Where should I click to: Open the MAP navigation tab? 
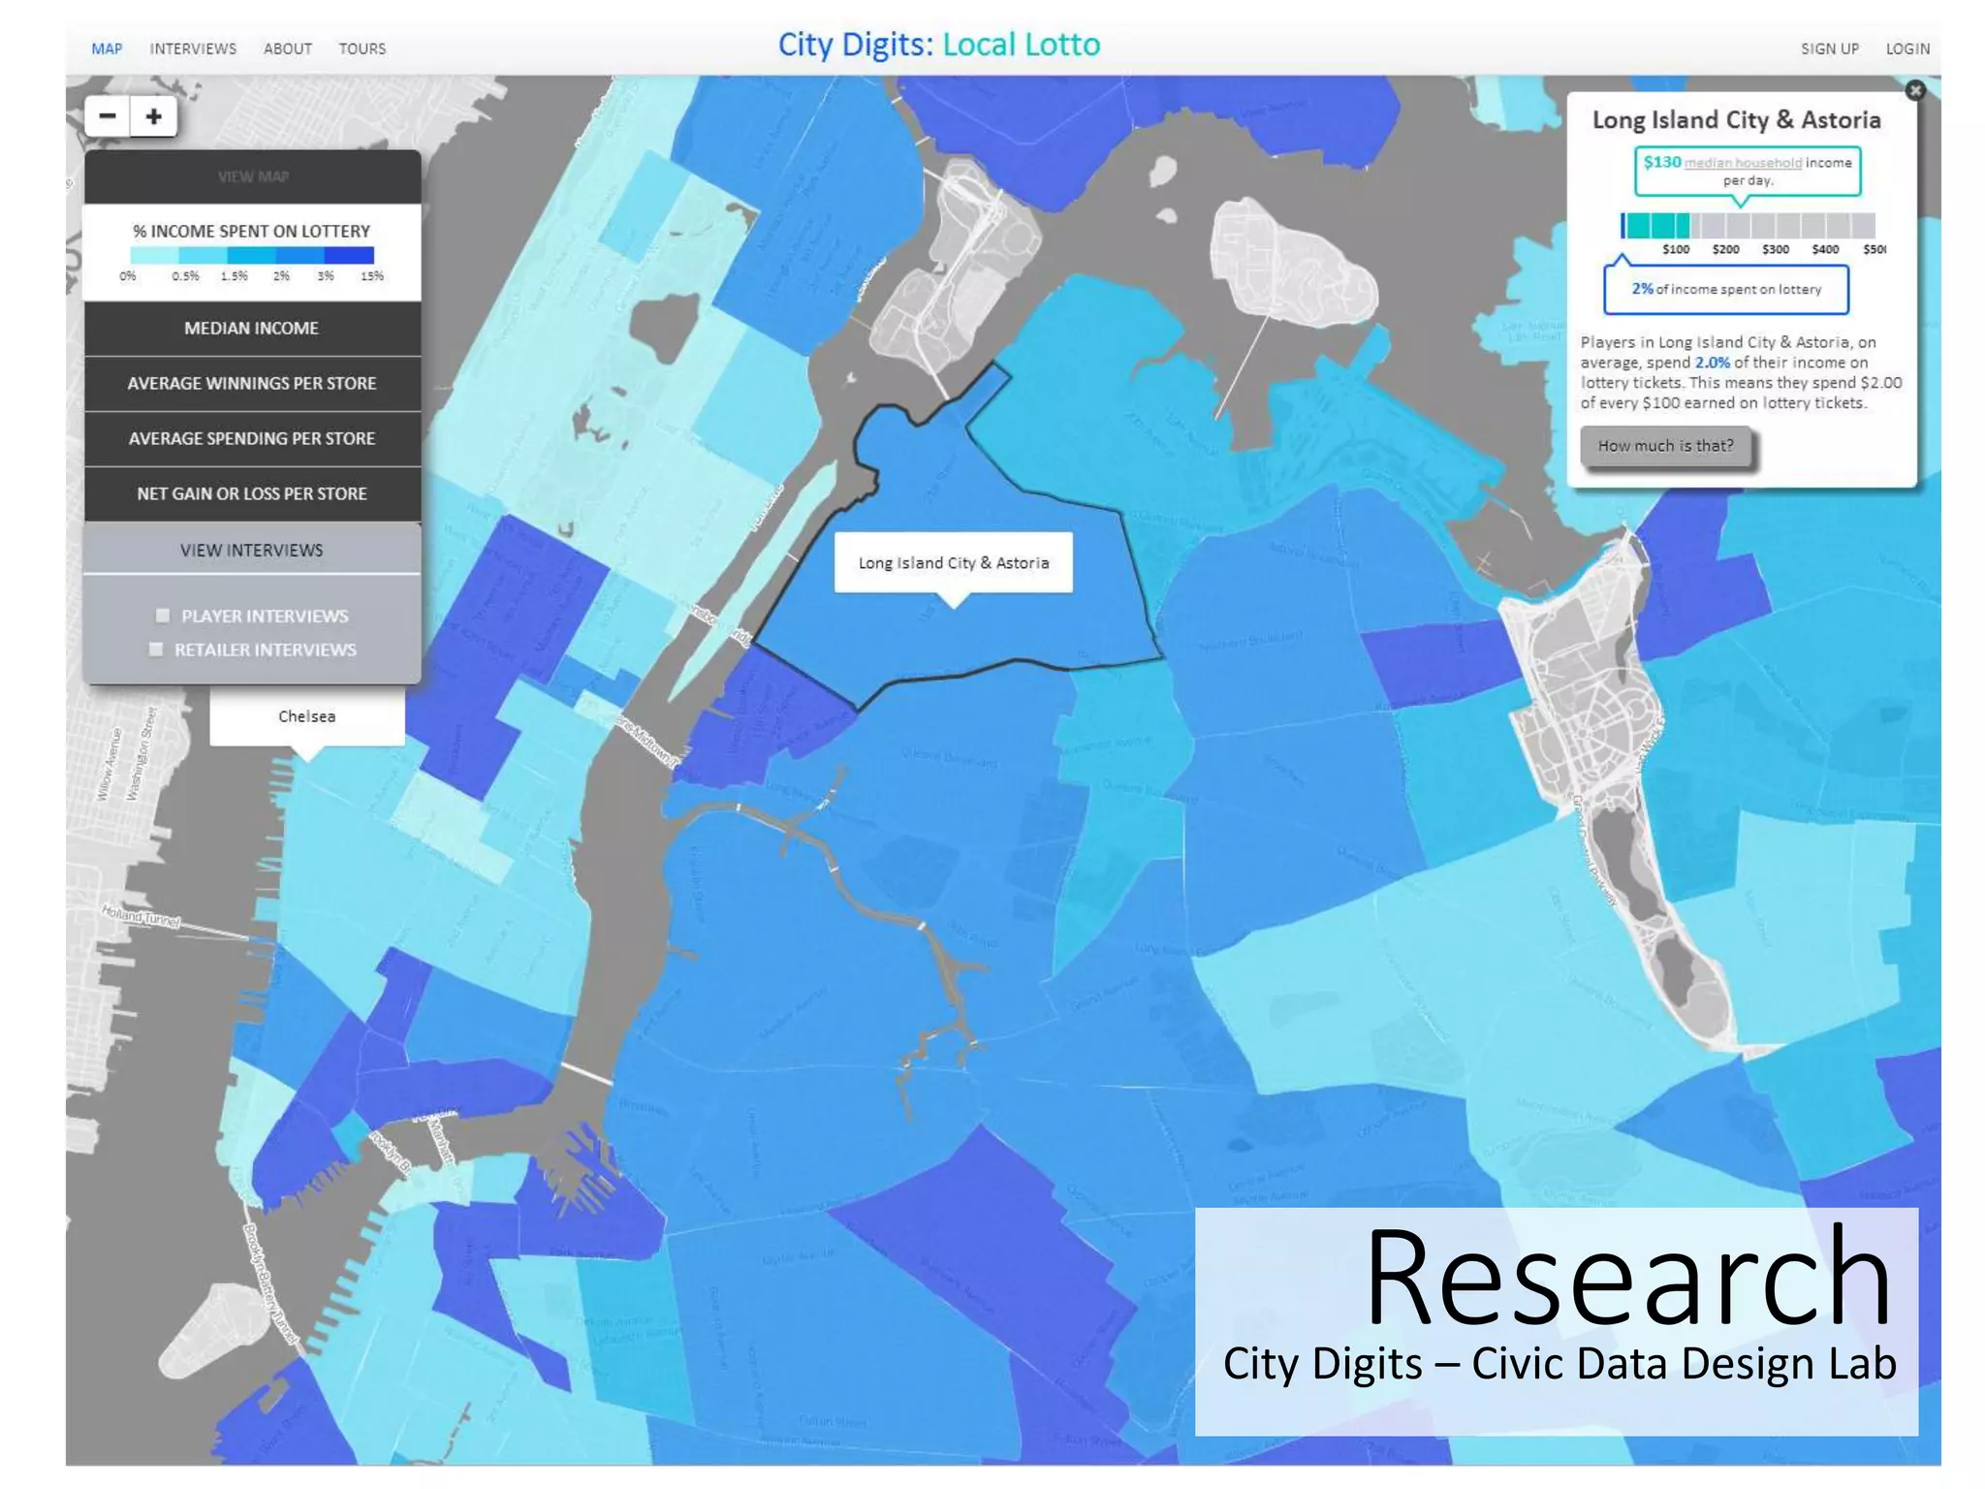107,48
